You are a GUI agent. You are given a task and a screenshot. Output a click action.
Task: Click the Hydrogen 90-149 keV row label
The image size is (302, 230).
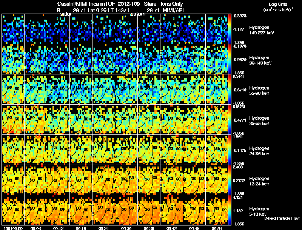tap(259, 60)
